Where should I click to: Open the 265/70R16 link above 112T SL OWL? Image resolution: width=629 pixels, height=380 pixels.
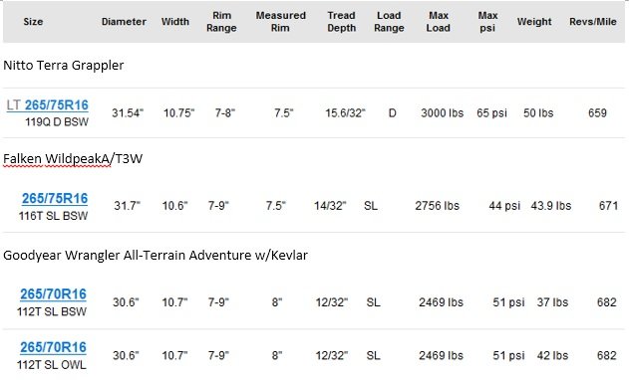click(x=53, y=347)
